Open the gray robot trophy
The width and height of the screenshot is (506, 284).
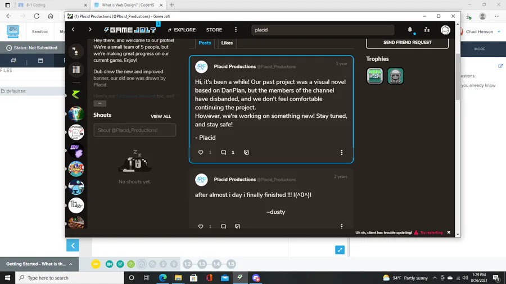click(395, 76)
